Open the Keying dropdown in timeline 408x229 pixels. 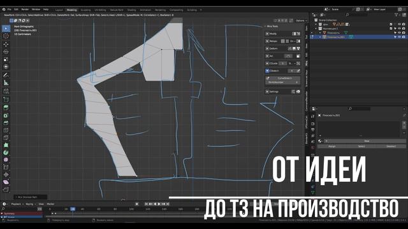click(31, 204)
